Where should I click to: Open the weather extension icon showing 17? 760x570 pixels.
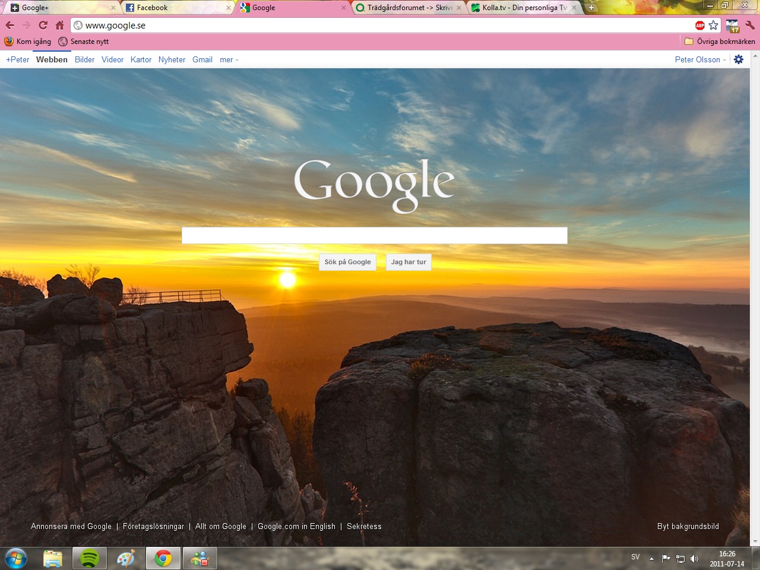(x=733, y=26)
